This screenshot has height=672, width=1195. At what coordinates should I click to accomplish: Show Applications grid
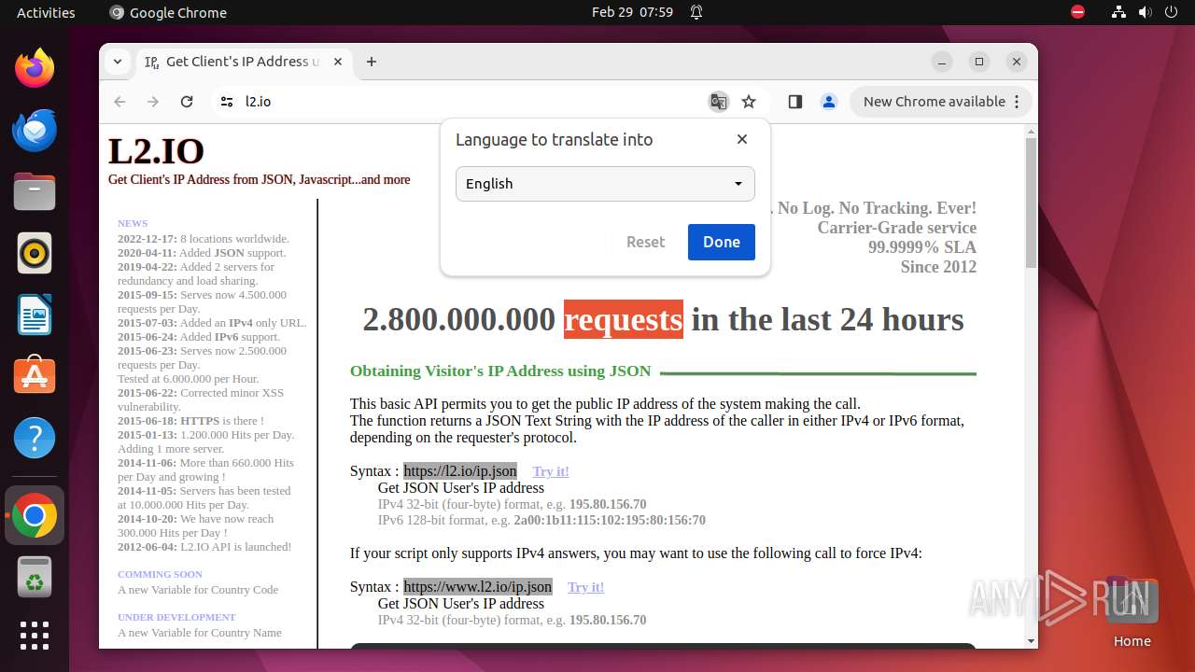coord(35,636)
